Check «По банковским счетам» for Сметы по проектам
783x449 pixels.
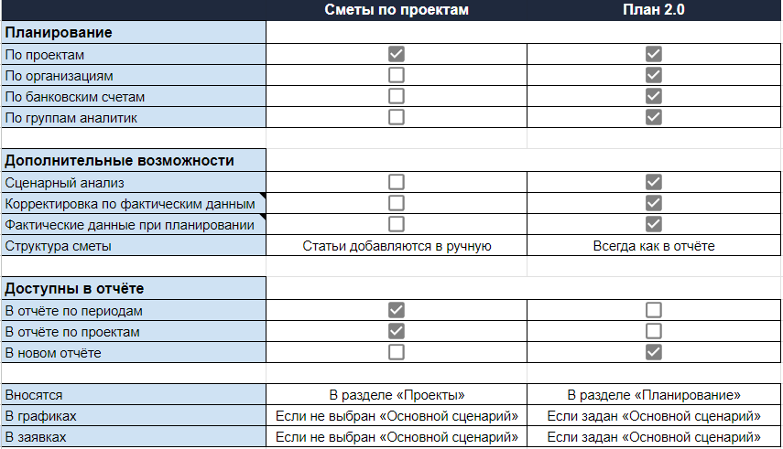pyautogui.click(x=397, y=96)
